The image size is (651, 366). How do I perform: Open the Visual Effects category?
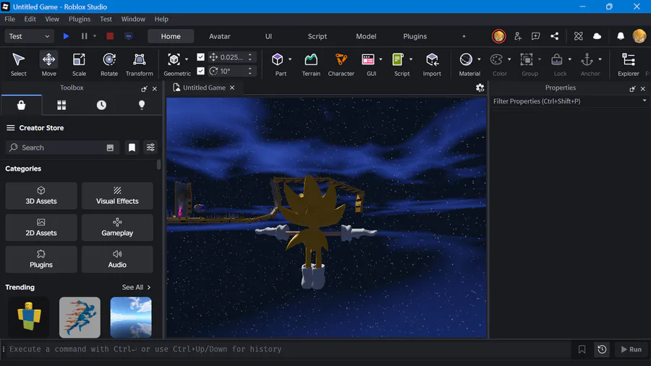[x=117, y=195]
